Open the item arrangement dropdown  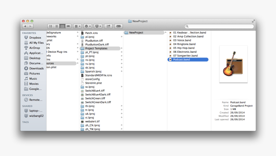(x=77, y=26)
